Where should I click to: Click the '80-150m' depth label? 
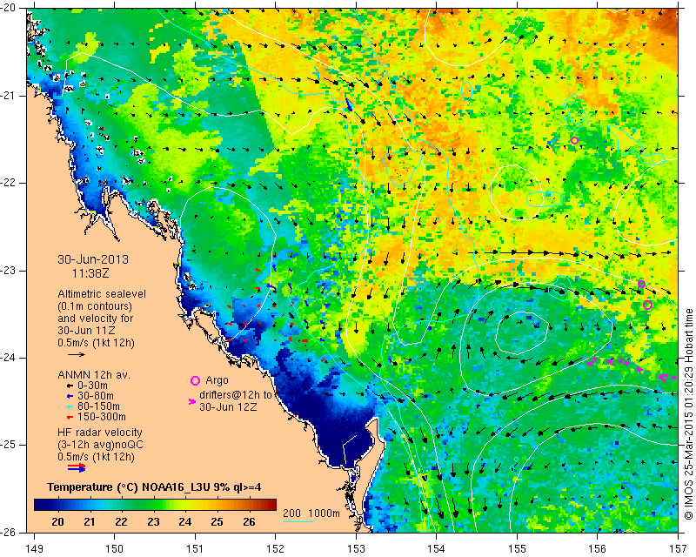pyautogui.click(x=98, y=406)
